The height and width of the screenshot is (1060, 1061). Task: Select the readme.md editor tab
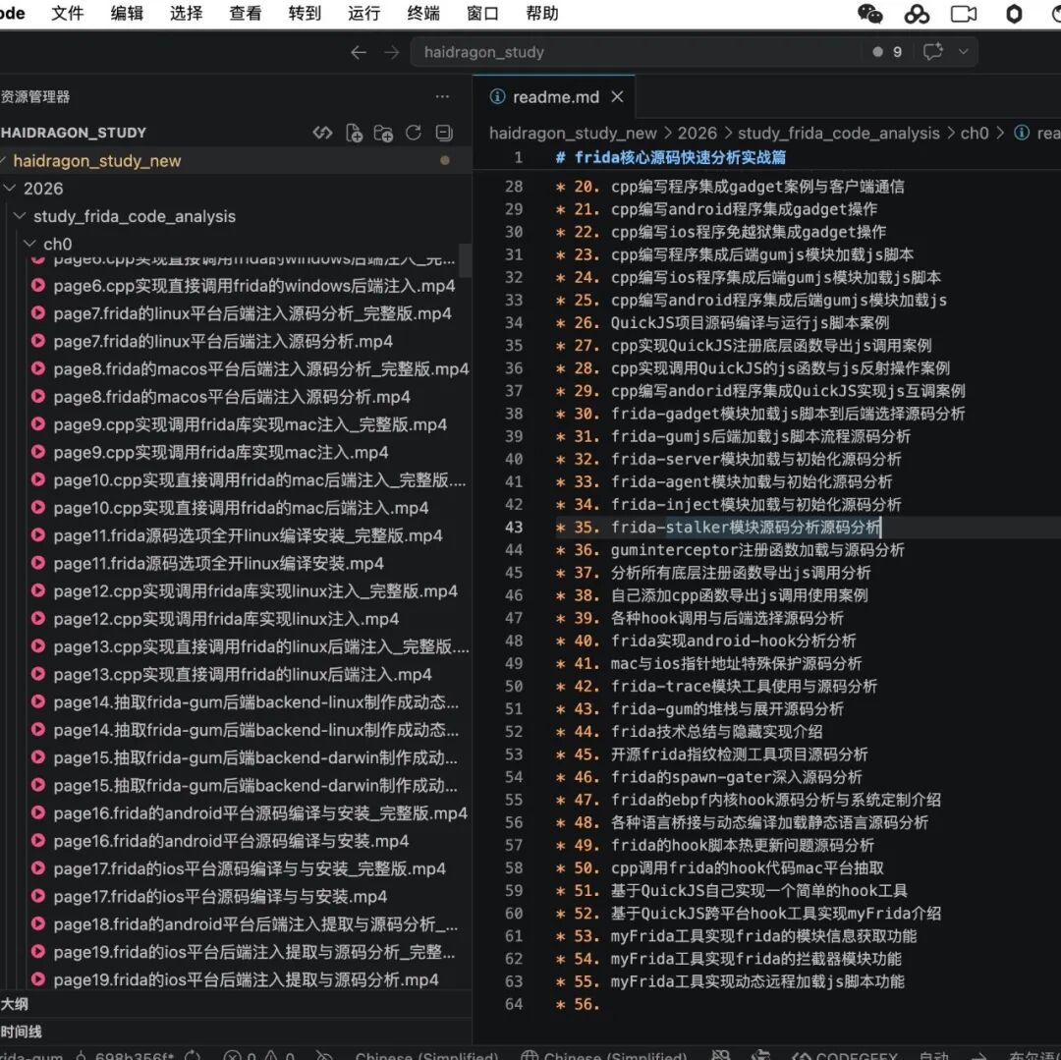[x=555, y=96]
